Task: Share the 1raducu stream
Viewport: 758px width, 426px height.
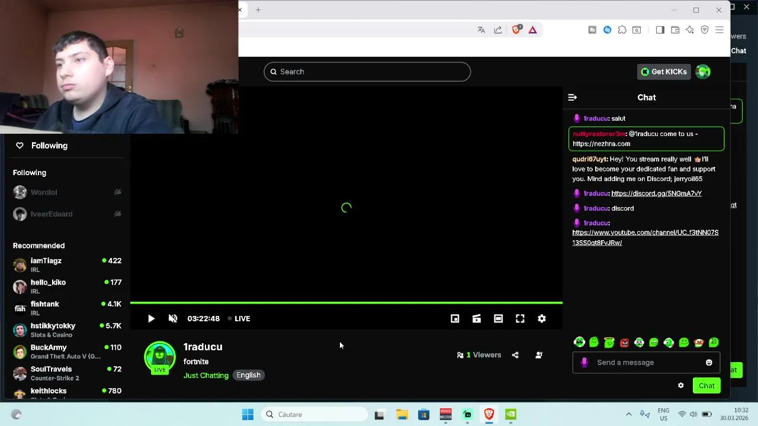Action: tap(515, 355)
